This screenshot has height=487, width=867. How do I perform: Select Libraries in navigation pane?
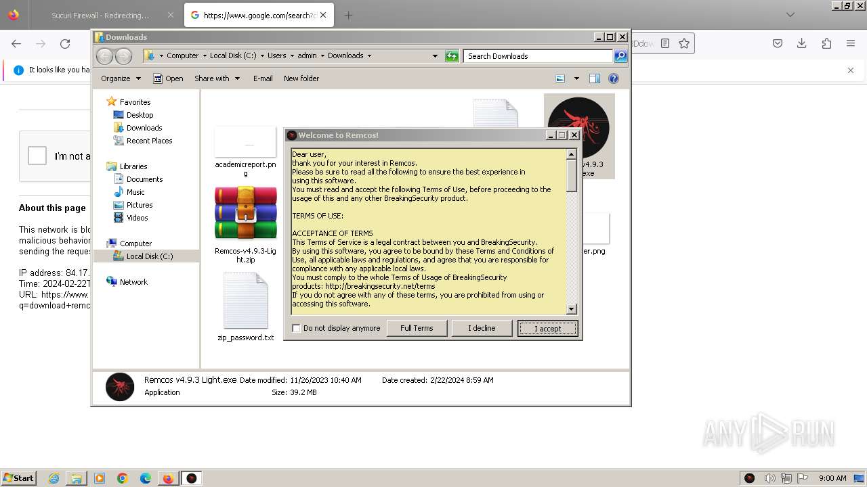tap(133, 166)
